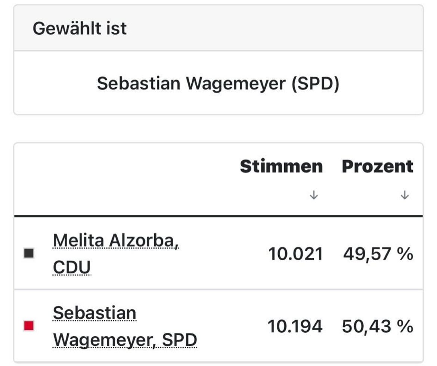This screenshot has height=366, width=437.
Task: Click the black CDU party color square
Action: 29,253
